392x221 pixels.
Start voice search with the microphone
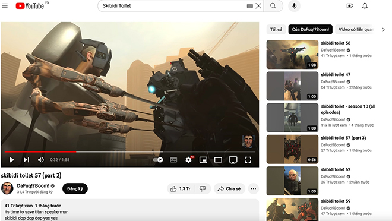coord(294,6)
